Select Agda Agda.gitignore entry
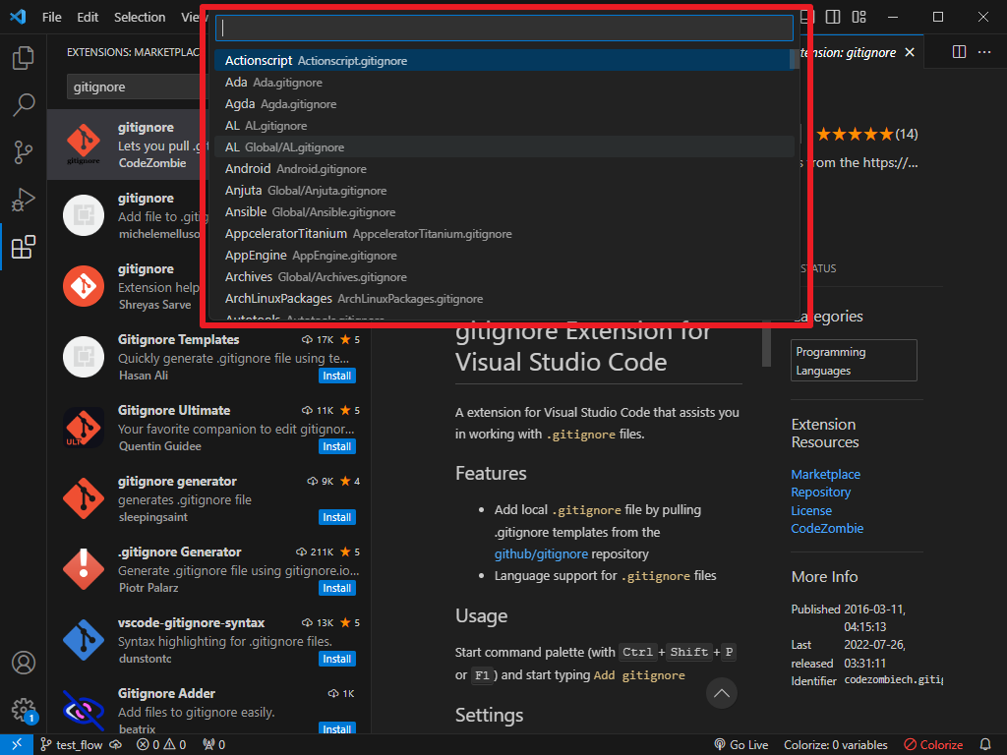1007x755 pixels. pos(504,104)
